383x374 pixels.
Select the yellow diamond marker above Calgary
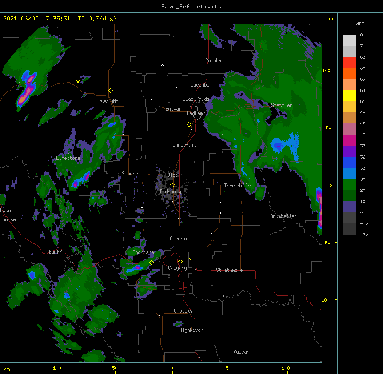[180, 262]
